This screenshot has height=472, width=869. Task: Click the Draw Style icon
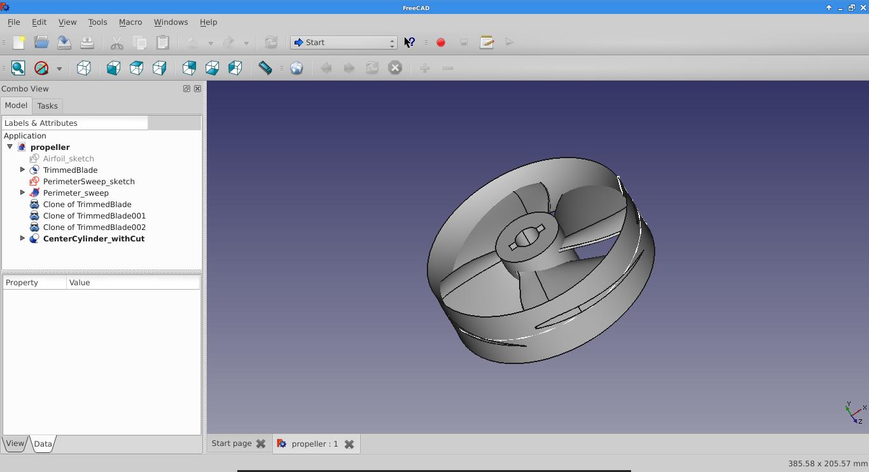[41, 68]
